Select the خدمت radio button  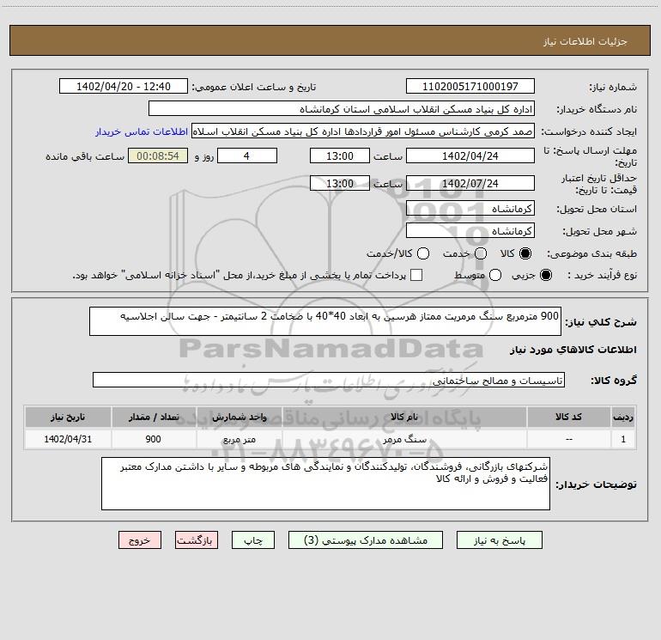click(x=481, y=253)
